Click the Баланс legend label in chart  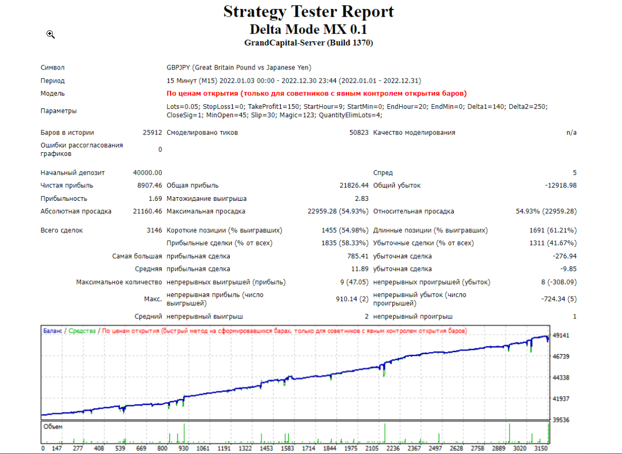(52, 331)
